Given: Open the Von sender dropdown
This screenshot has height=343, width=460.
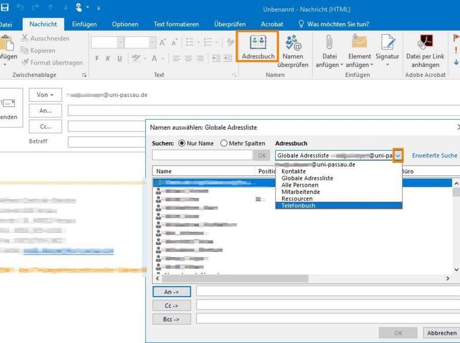Looking at the screenshot, I should (45, 95).
